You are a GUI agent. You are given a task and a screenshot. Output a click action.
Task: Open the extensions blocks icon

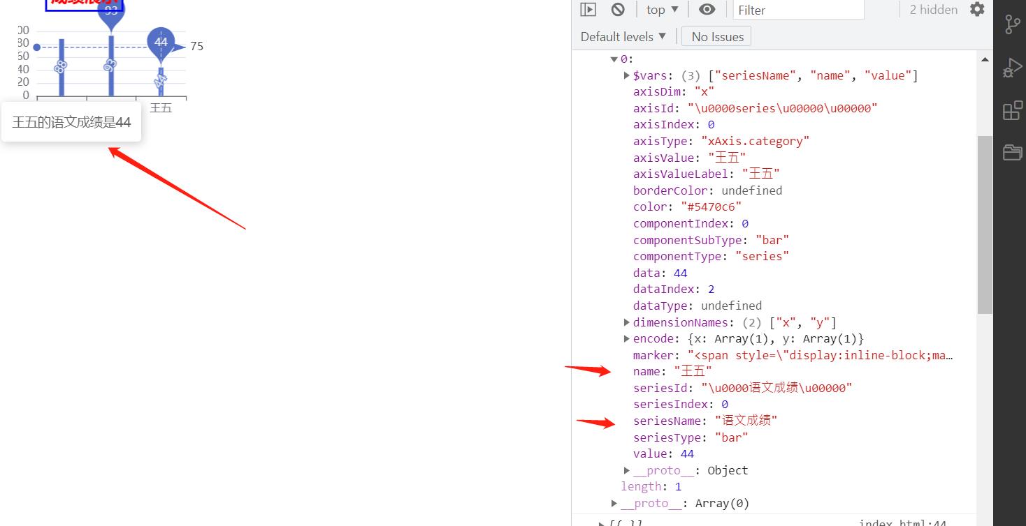(x=1013, y=110)
